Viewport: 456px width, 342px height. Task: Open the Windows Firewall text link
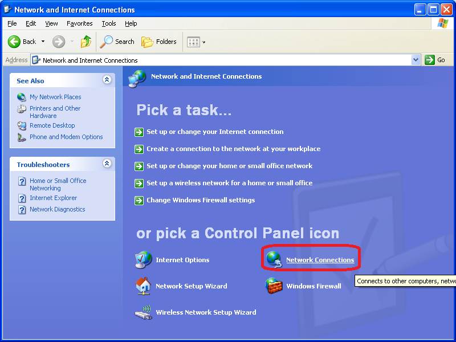pyautogui.click(x=314, y=286)
